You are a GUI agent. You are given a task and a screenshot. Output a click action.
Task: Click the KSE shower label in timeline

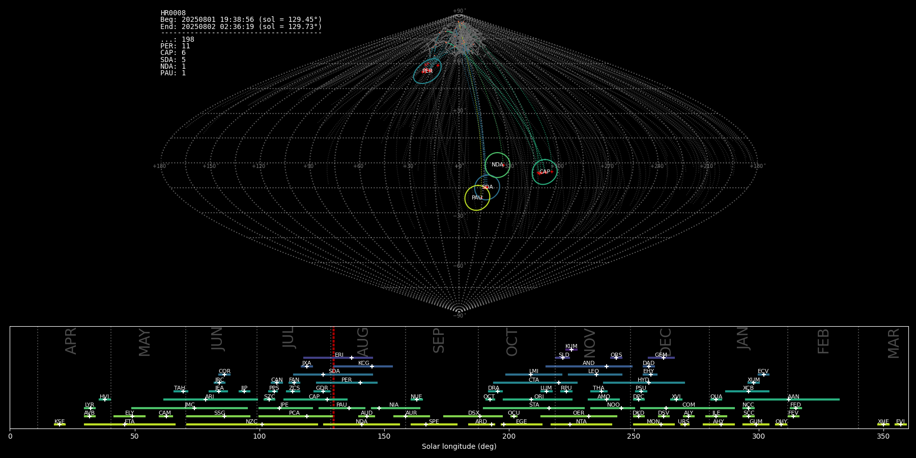click(60, 422)
